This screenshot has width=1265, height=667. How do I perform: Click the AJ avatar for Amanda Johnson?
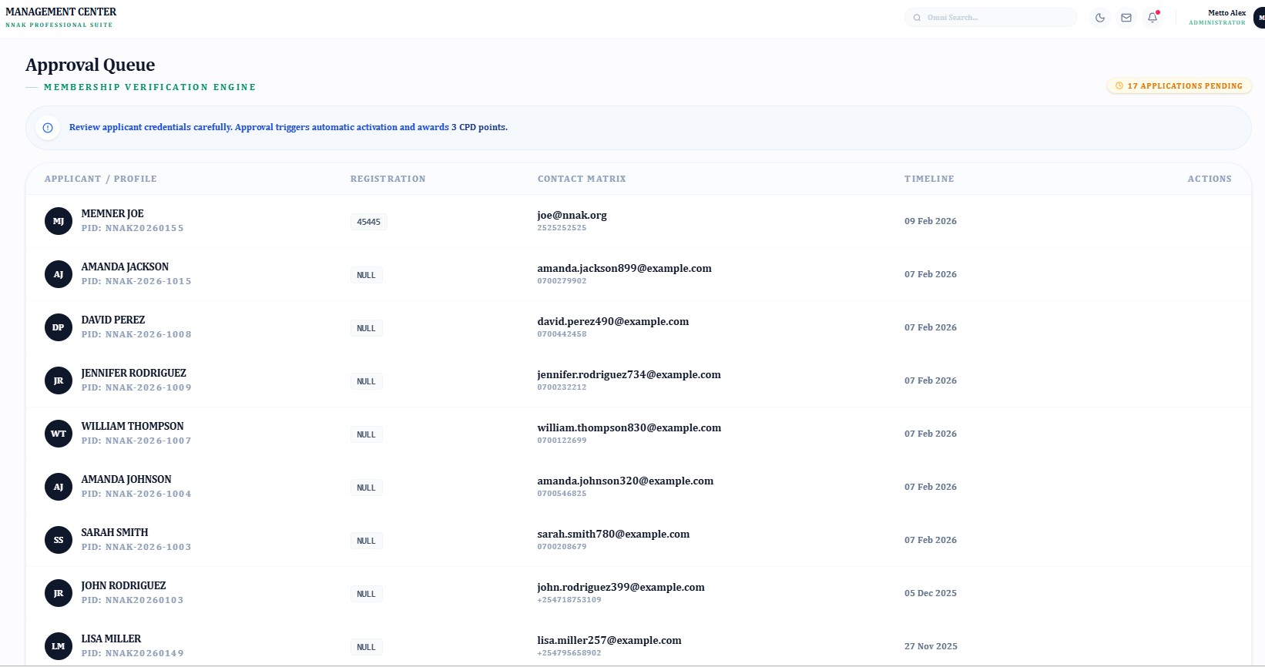point(59,487)
